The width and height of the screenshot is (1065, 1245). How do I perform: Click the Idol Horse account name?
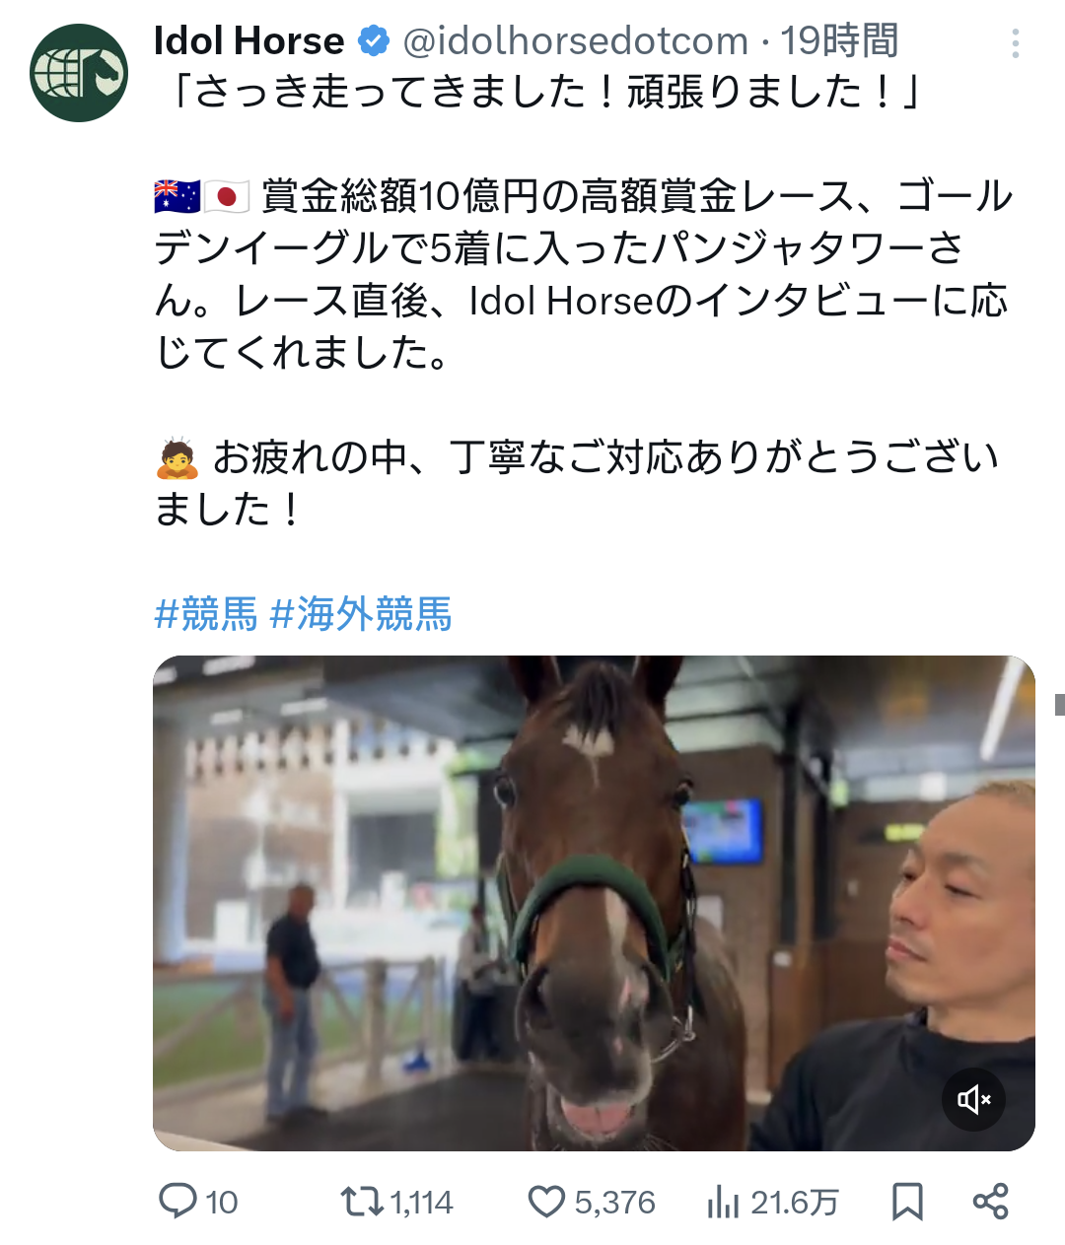[248, 41]
